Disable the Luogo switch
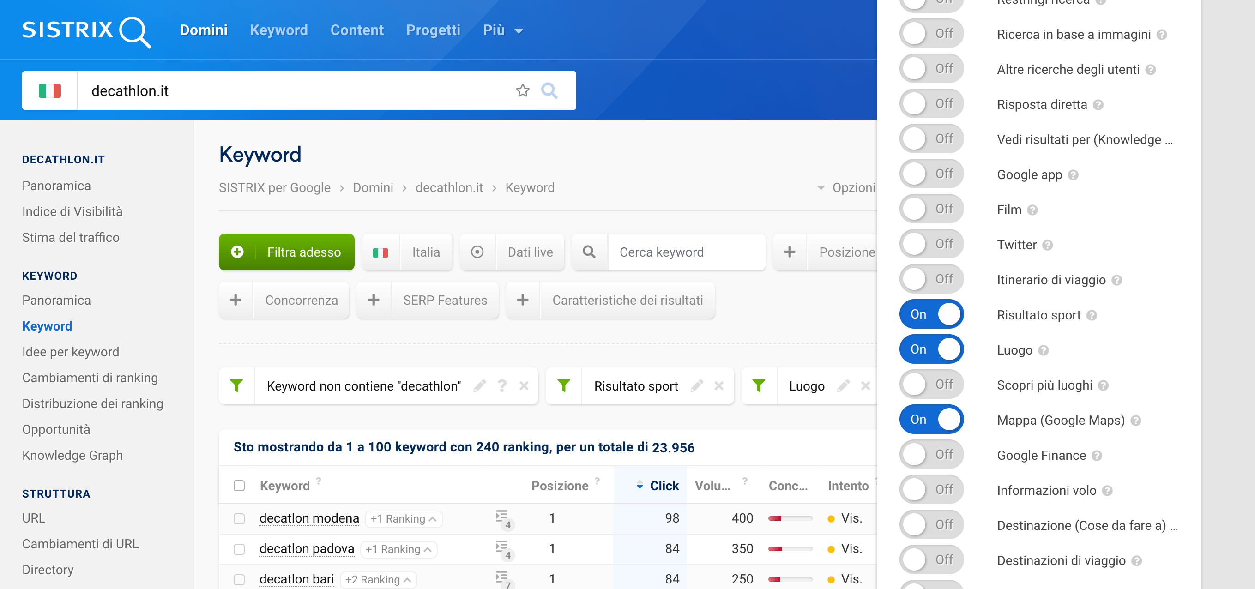Image resolution: width=1255 pixels, height=589 pixels. point(931,349)
